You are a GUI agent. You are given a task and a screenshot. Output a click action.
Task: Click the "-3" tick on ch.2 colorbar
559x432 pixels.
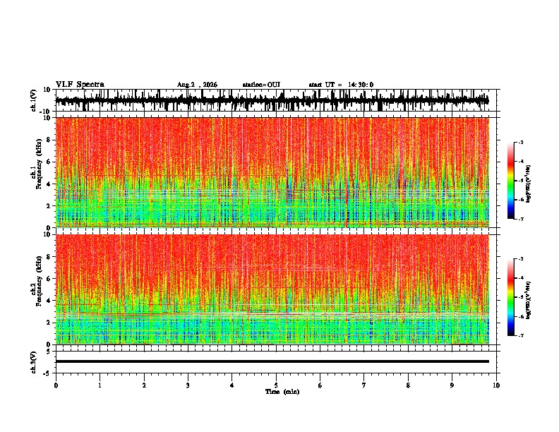520,259
